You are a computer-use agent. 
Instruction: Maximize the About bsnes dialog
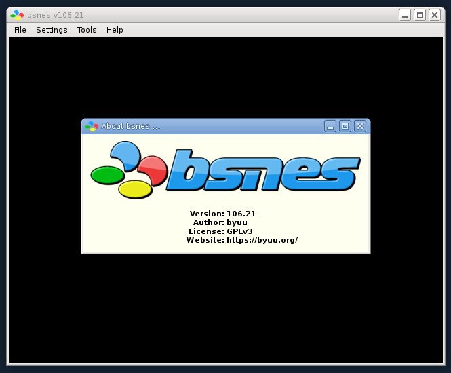click(345, 126)
